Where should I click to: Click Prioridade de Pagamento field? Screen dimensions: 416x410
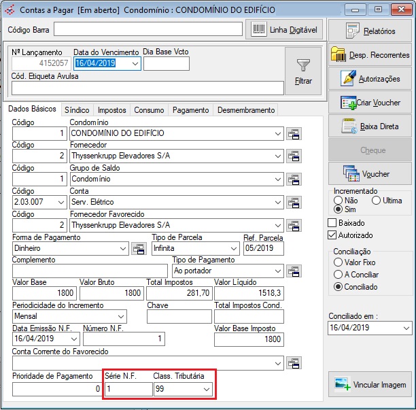[57, 390]
